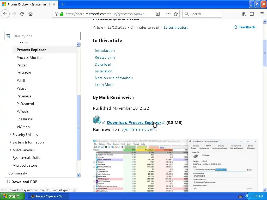Image resolution: width=267 pixels, height=200 pixels.
Task: Select VMMap in the sidebar
Action: click(x=23, y=127)
